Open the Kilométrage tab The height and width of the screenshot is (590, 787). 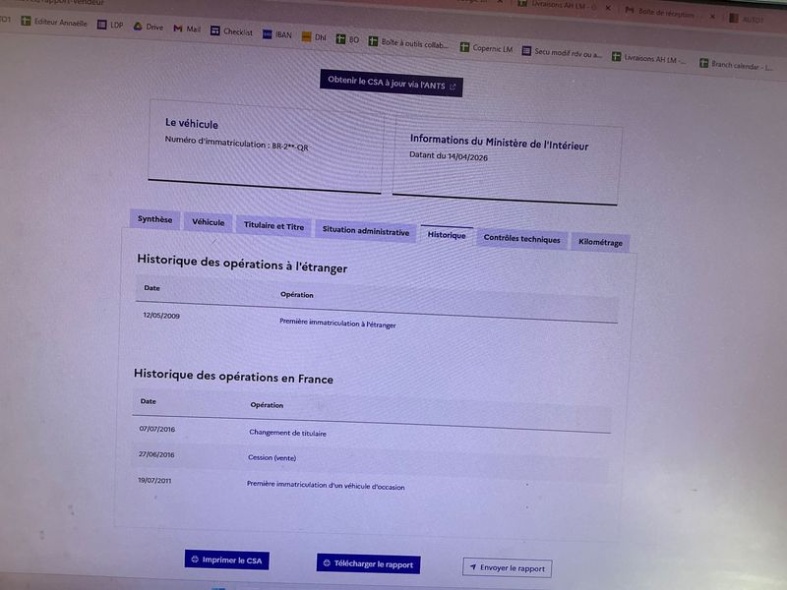pos(600,242)
